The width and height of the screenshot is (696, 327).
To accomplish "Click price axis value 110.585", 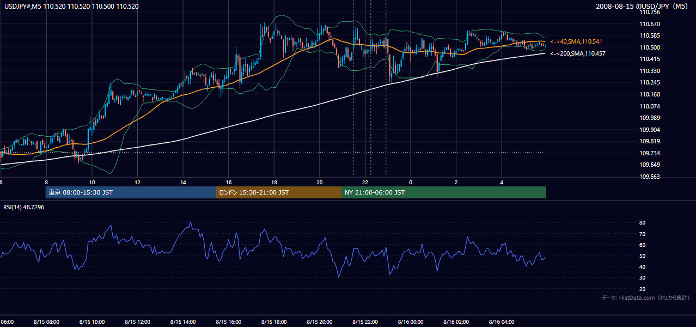I will point(649,35).
